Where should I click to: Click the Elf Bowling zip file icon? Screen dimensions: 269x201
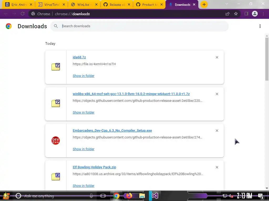click(x=56, y=177)
